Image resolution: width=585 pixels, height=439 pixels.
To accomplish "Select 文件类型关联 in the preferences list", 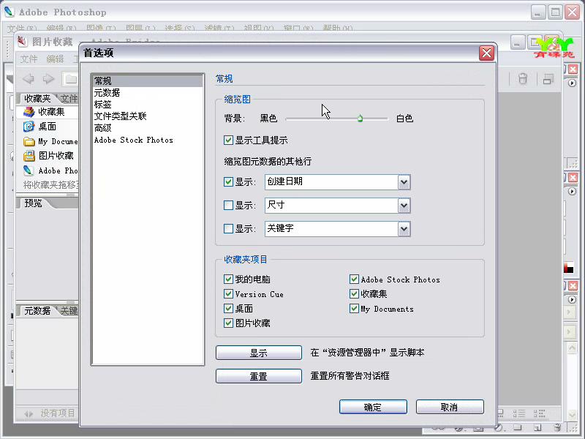I will pyautogui.click(x=148, y=116).
